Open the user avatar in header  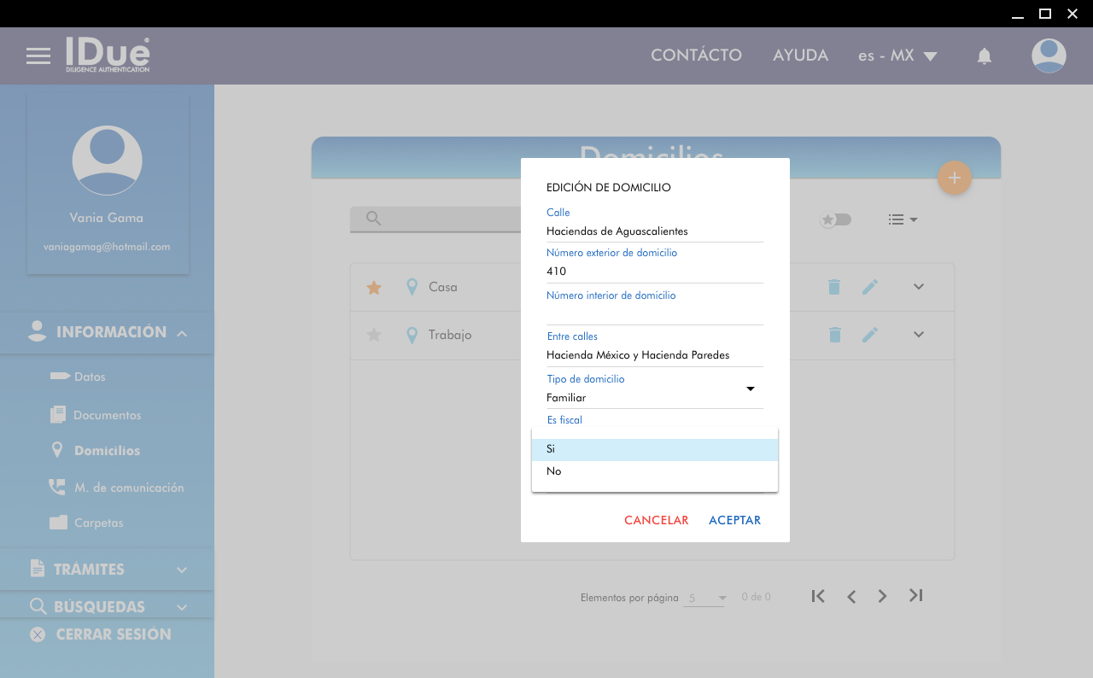[x=1048, y=56]
